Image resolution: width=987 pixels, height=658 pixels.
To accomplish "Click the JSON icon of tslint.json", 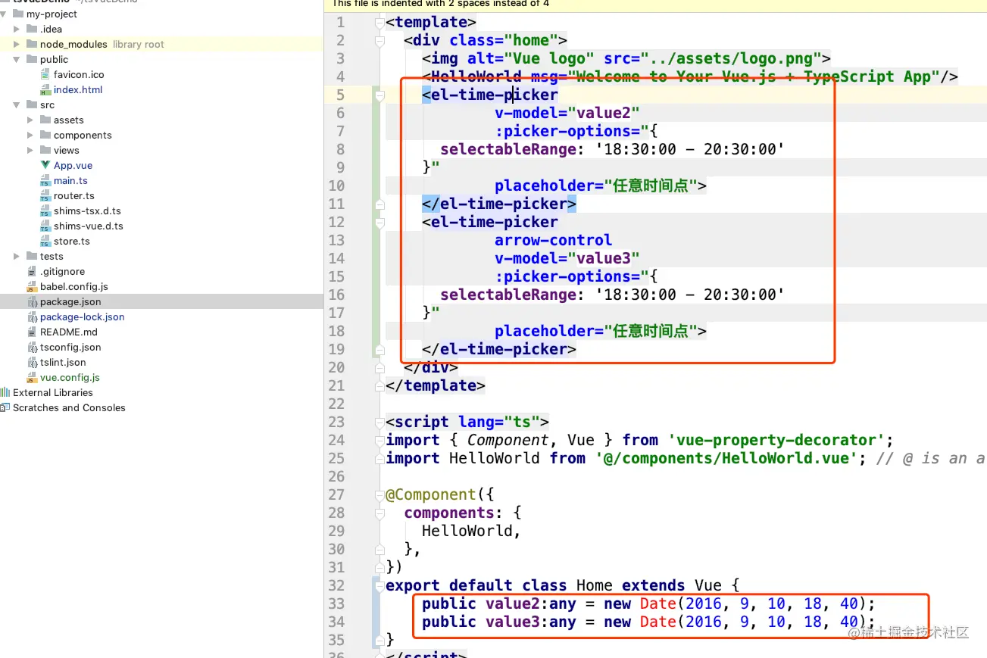I will click(x=32, y=363).
